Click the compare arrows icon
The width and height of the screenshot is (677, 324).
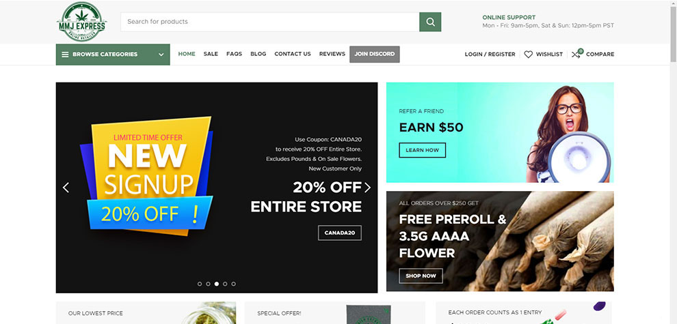tap(577, 53)
